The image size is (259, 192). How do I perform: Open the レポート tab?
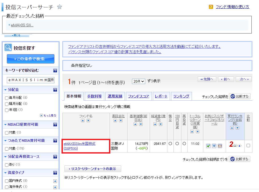(x=161, y=96)
